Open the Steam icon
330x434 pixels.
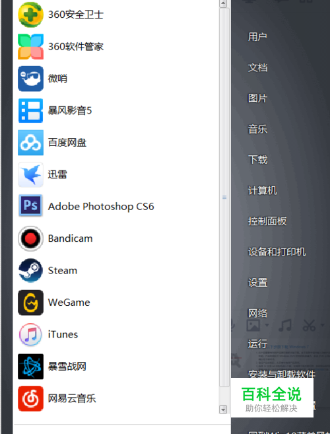coord(30,271)
